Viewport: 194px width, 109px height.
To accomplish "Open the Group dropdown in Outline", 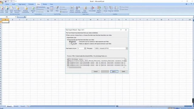I will tap(105, 9).
